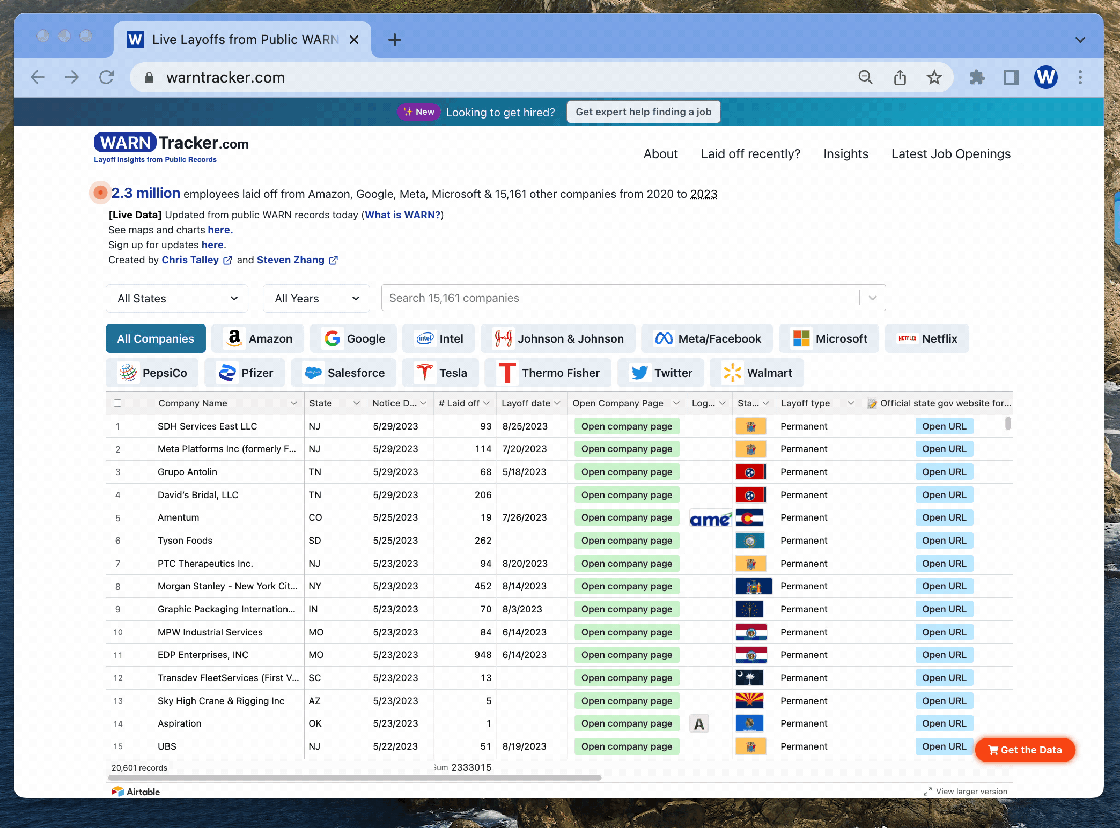
Task: Open the All Years dropdown
Action: point(316,299)
